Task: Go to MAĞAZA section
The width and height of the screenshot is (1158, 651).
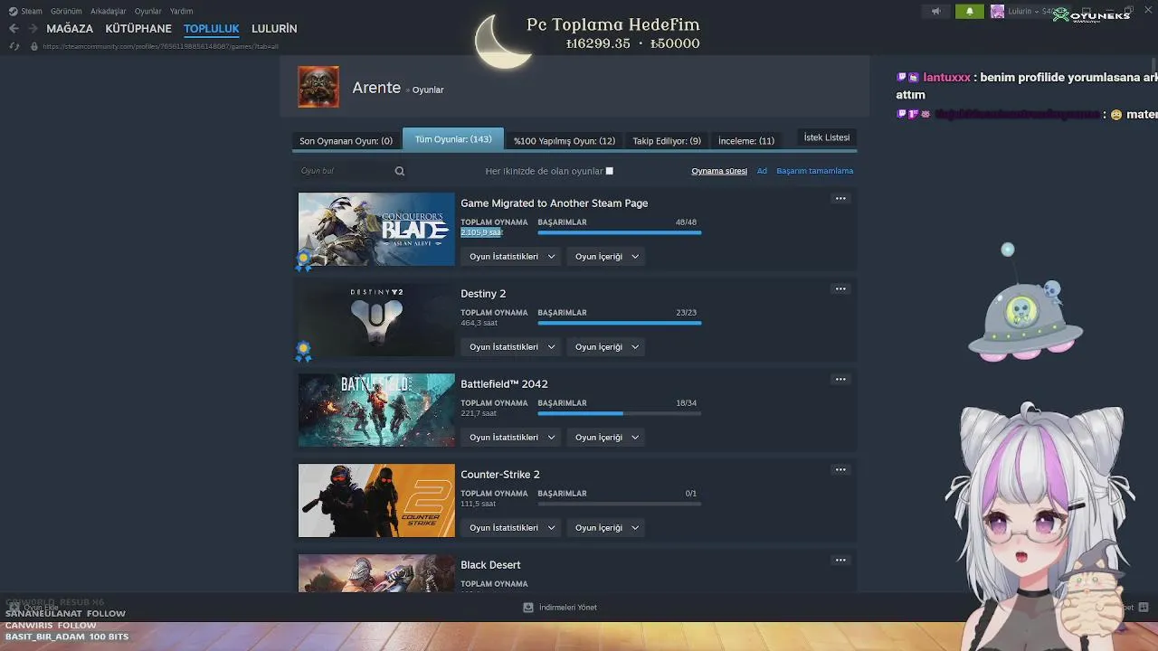Action: tap(70, 29)
